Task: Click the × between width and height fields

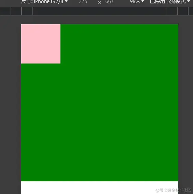Action: tap(99, 2)
